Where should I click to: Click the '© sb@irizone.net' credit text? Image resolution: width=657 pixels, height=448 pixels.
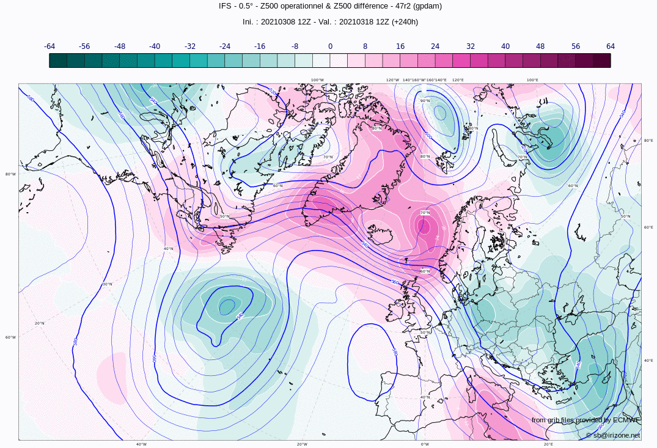613,435
